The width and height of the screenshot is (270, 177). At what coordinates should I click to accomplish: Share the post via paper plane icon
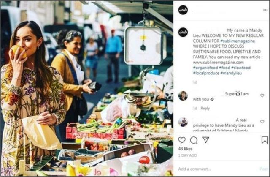[x=205, y=140]
